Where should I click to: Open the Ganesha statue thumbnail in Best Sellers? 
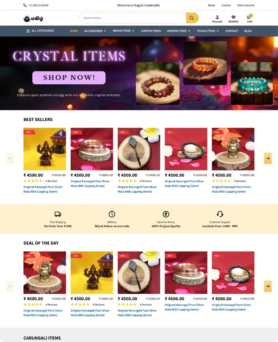click(45, 149)
